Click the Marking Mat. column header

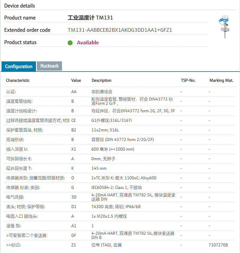(221, 81)
